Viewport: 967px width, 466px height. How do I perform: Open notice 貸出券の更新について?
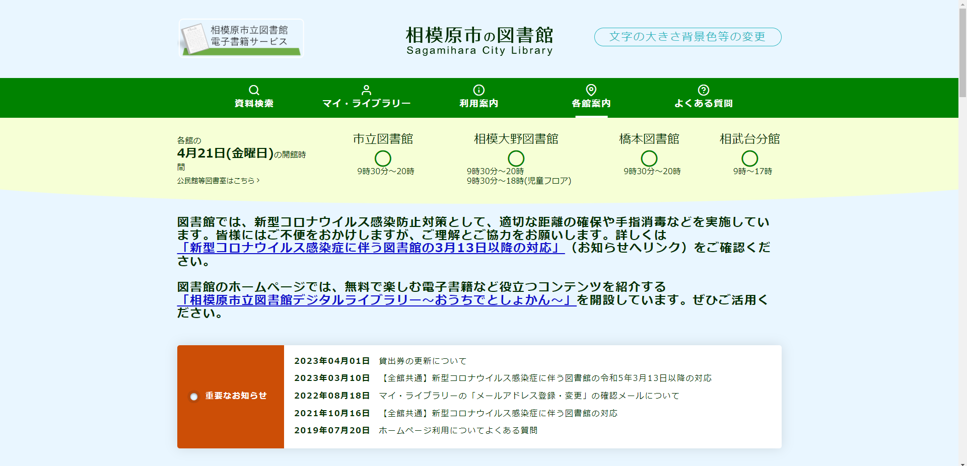pos(423,361)
